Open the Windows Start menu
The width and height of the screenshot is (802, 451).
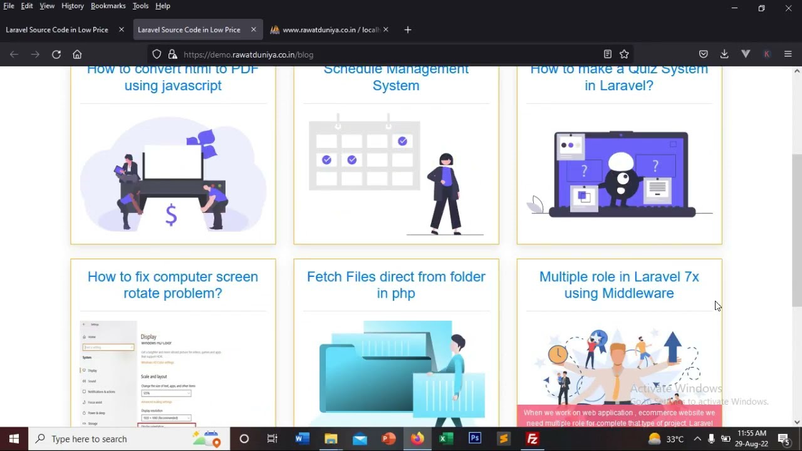point(14,438)
